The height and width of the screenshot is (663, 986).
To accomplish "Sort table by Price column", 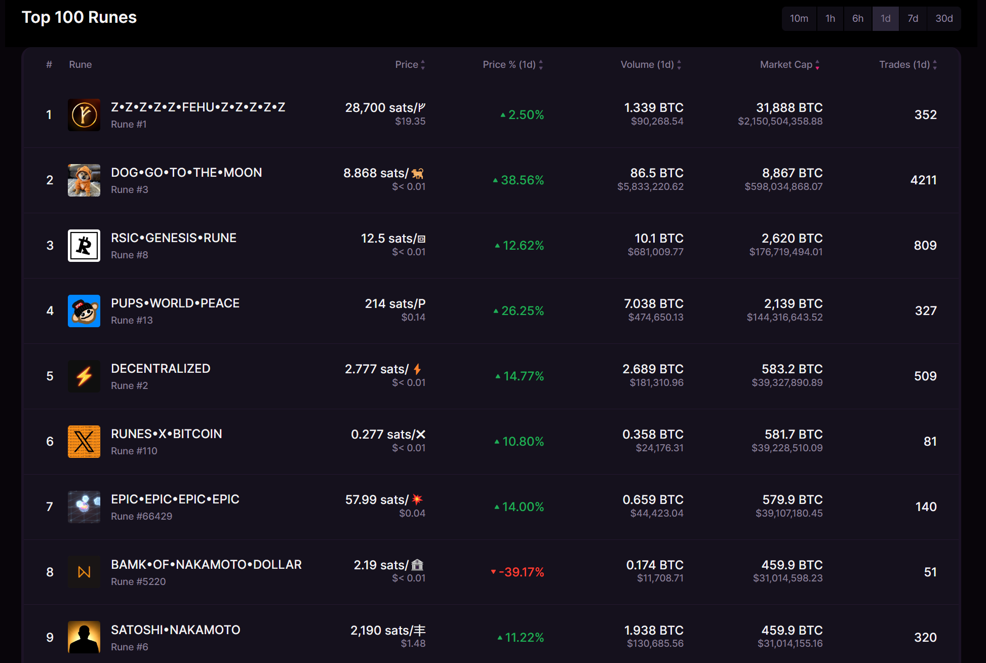I will click(x=410, y=65).
